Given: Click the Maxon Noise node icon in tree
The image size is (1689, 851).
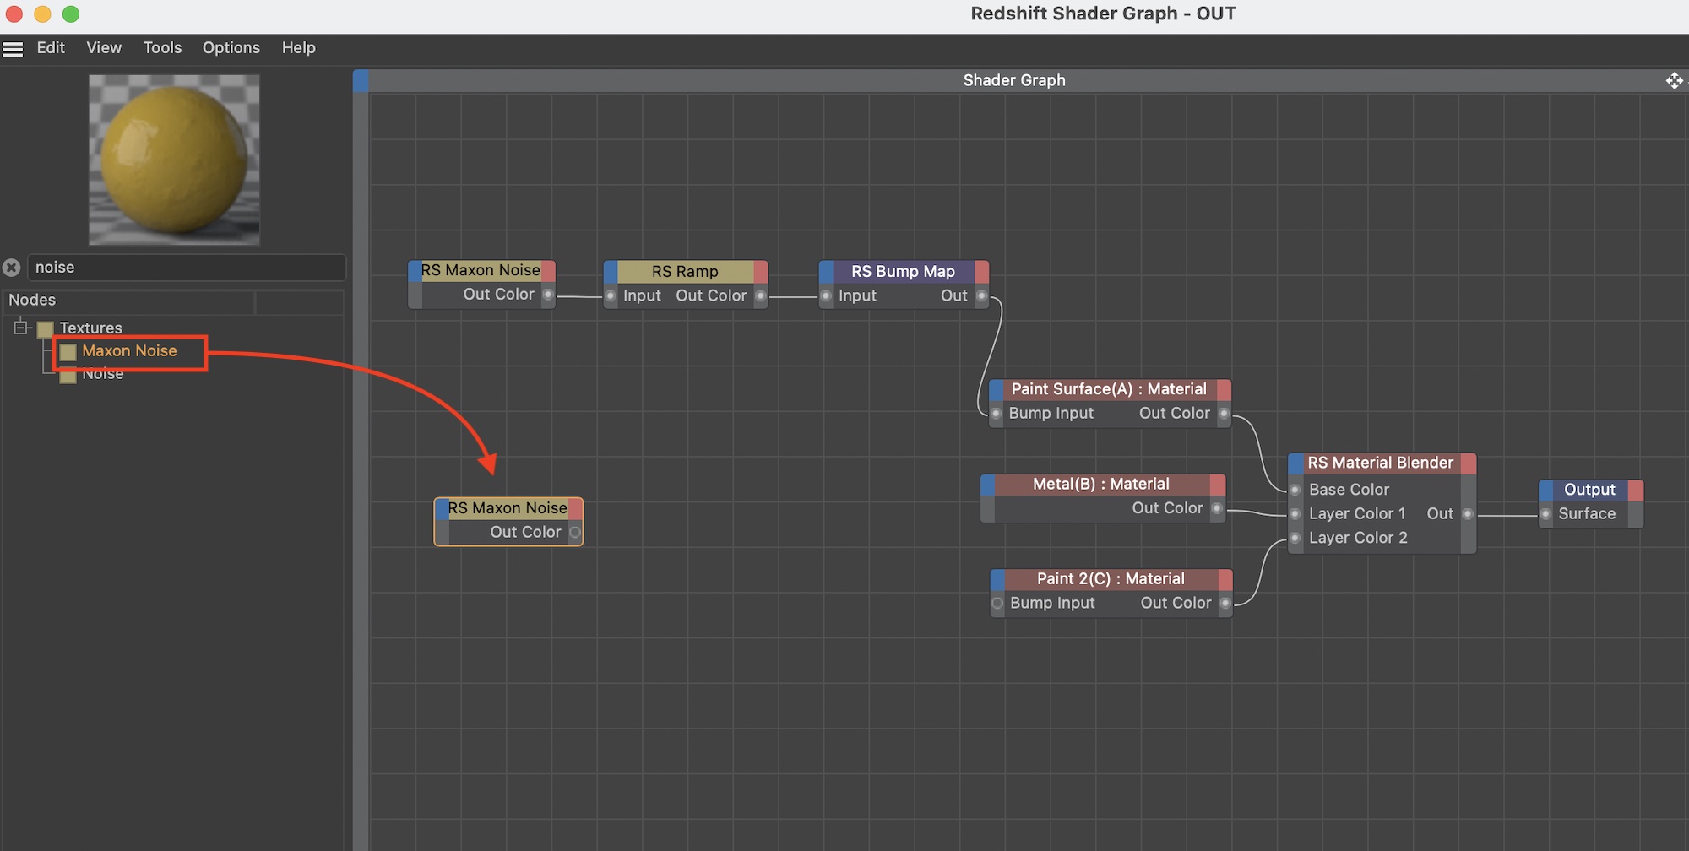Looking at the screenshot, I should pos(68,352).
